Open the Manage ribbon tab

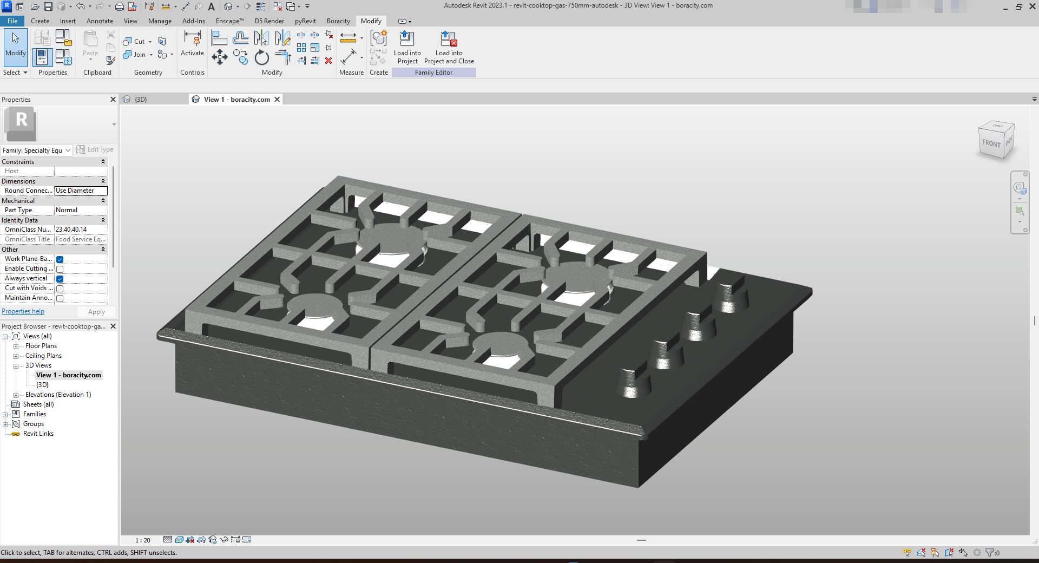[160, 21]
